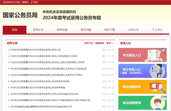Click the face avatar in 面试成绩查询 banner
Image resolution: width=171 pixels, height=111 pixels.
point(158,103)
